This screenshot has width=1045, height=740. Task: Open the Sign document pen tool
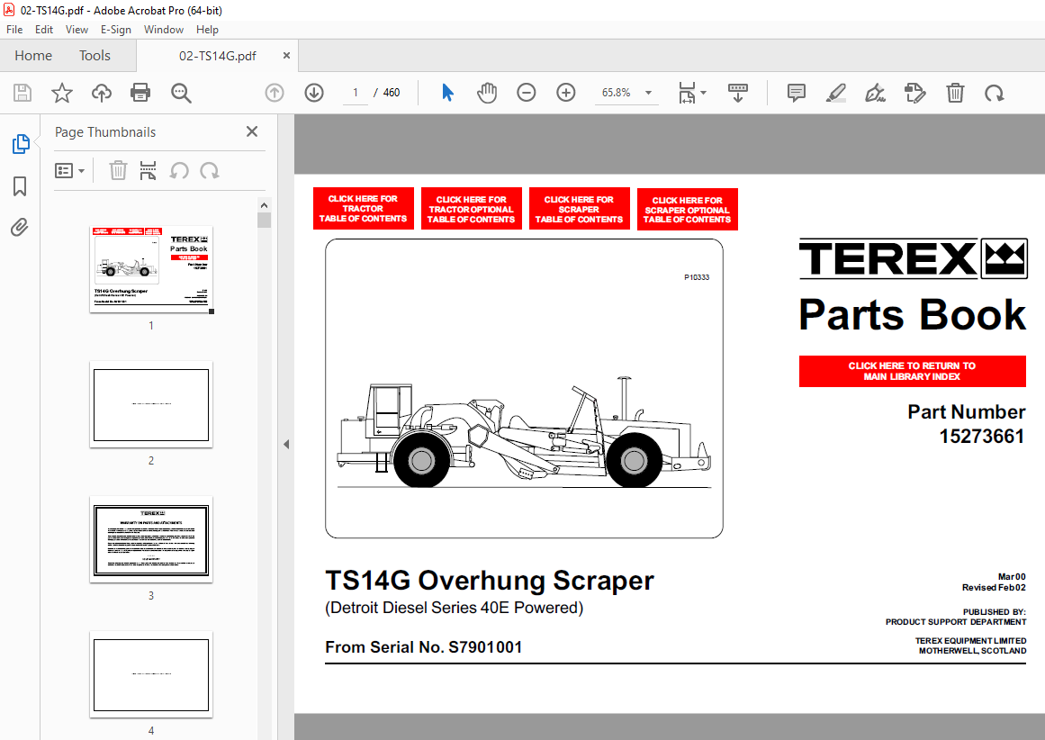tap(875, 93)
